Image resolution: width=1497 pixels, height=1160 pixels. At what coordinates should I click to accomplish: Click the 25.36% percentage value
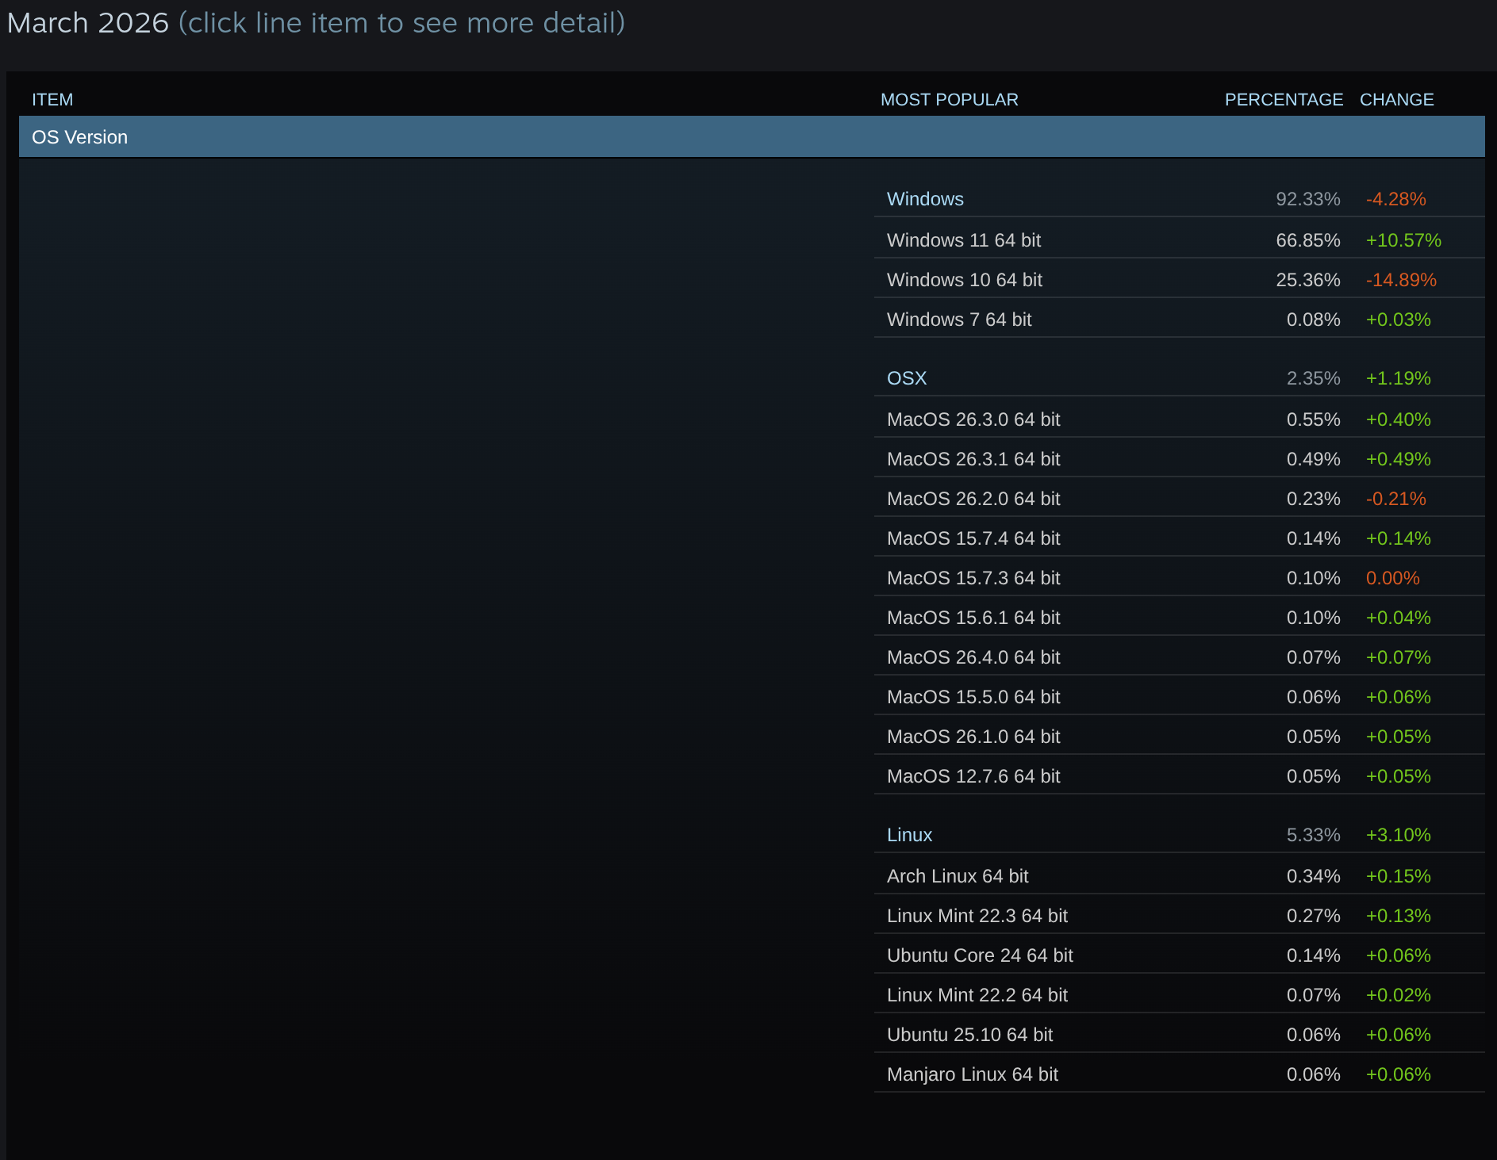click(1308, 280)
